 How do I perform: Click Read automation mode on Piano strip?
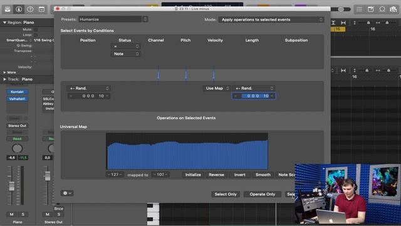[17, 139]
